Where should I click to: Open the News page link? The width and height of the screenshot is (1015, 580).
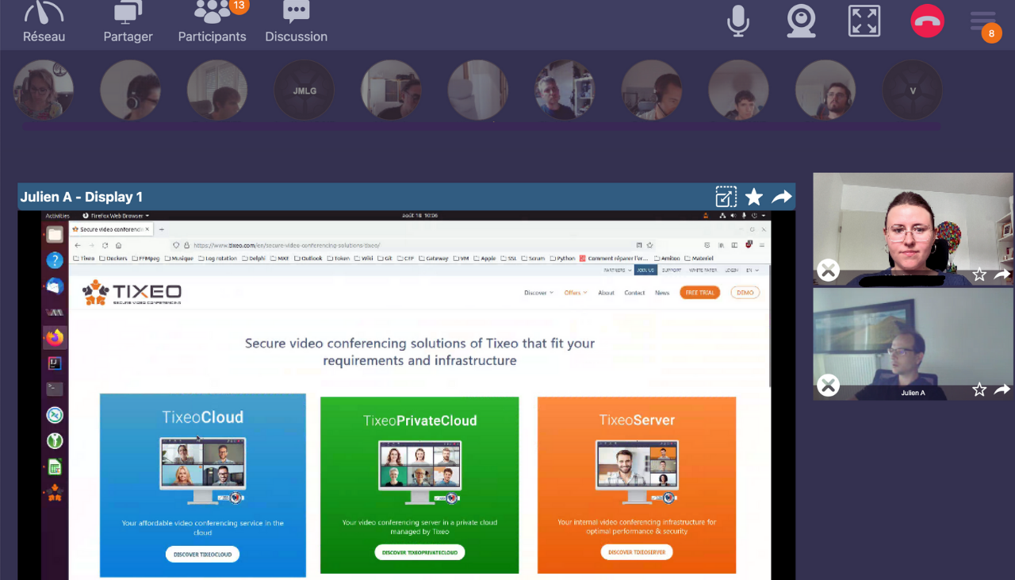pos(662,293)
